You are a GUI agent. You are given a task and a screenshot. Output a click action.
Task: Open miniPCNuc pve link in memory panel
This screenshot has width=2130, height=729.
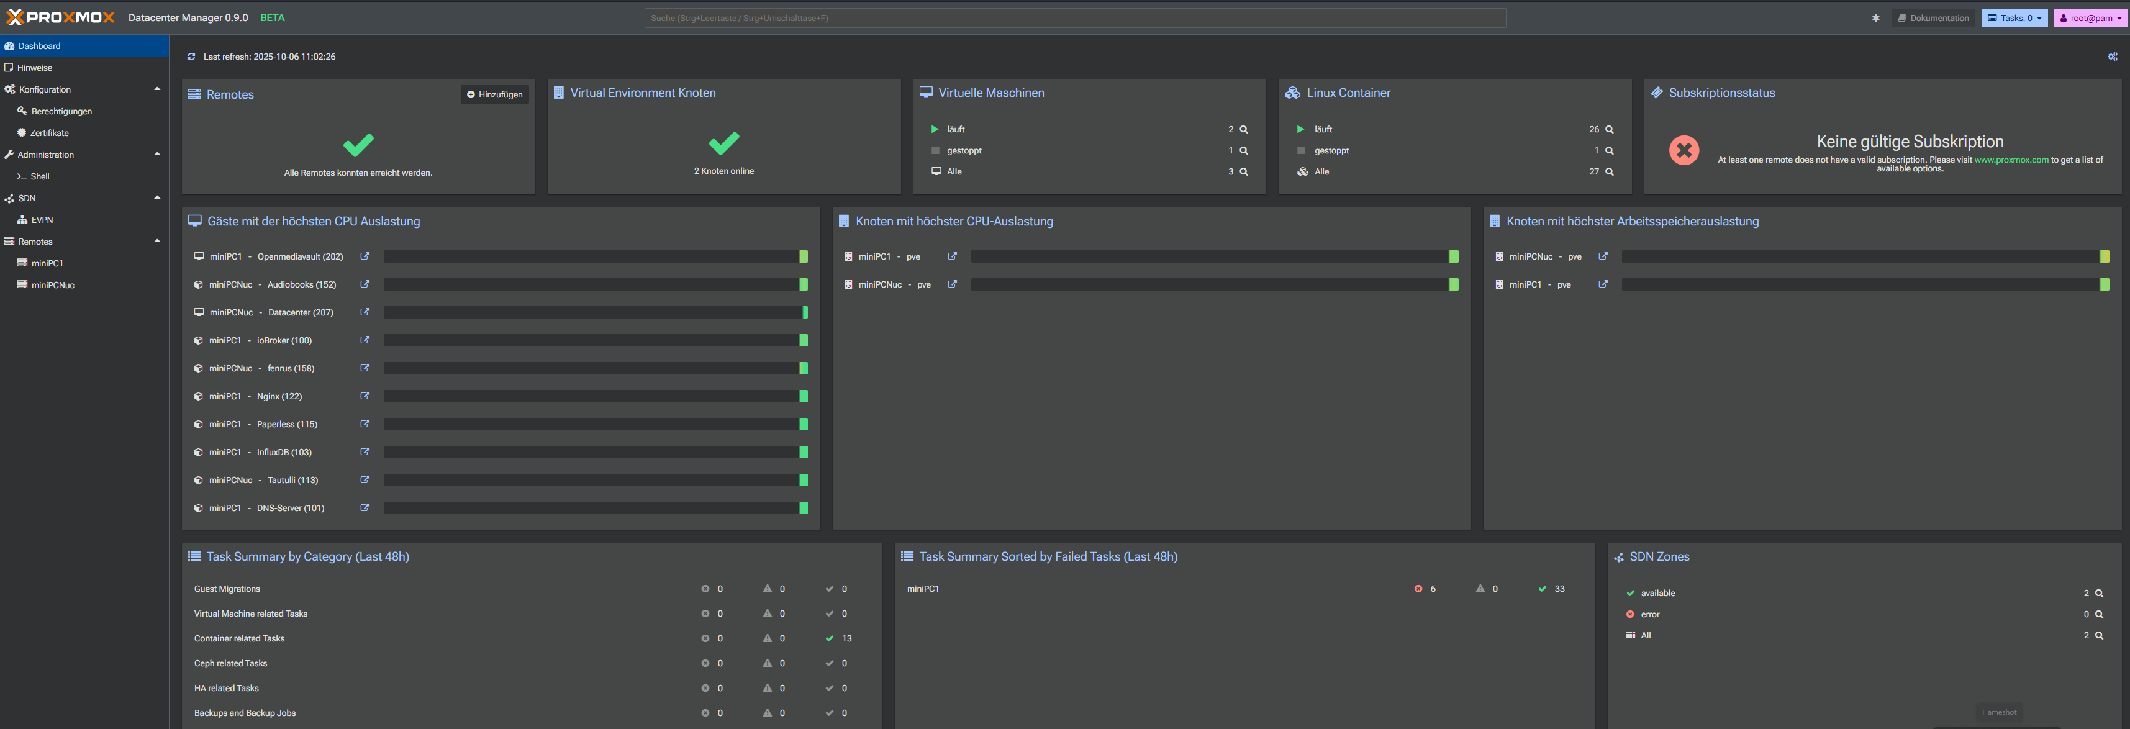tap(1602, 256)
